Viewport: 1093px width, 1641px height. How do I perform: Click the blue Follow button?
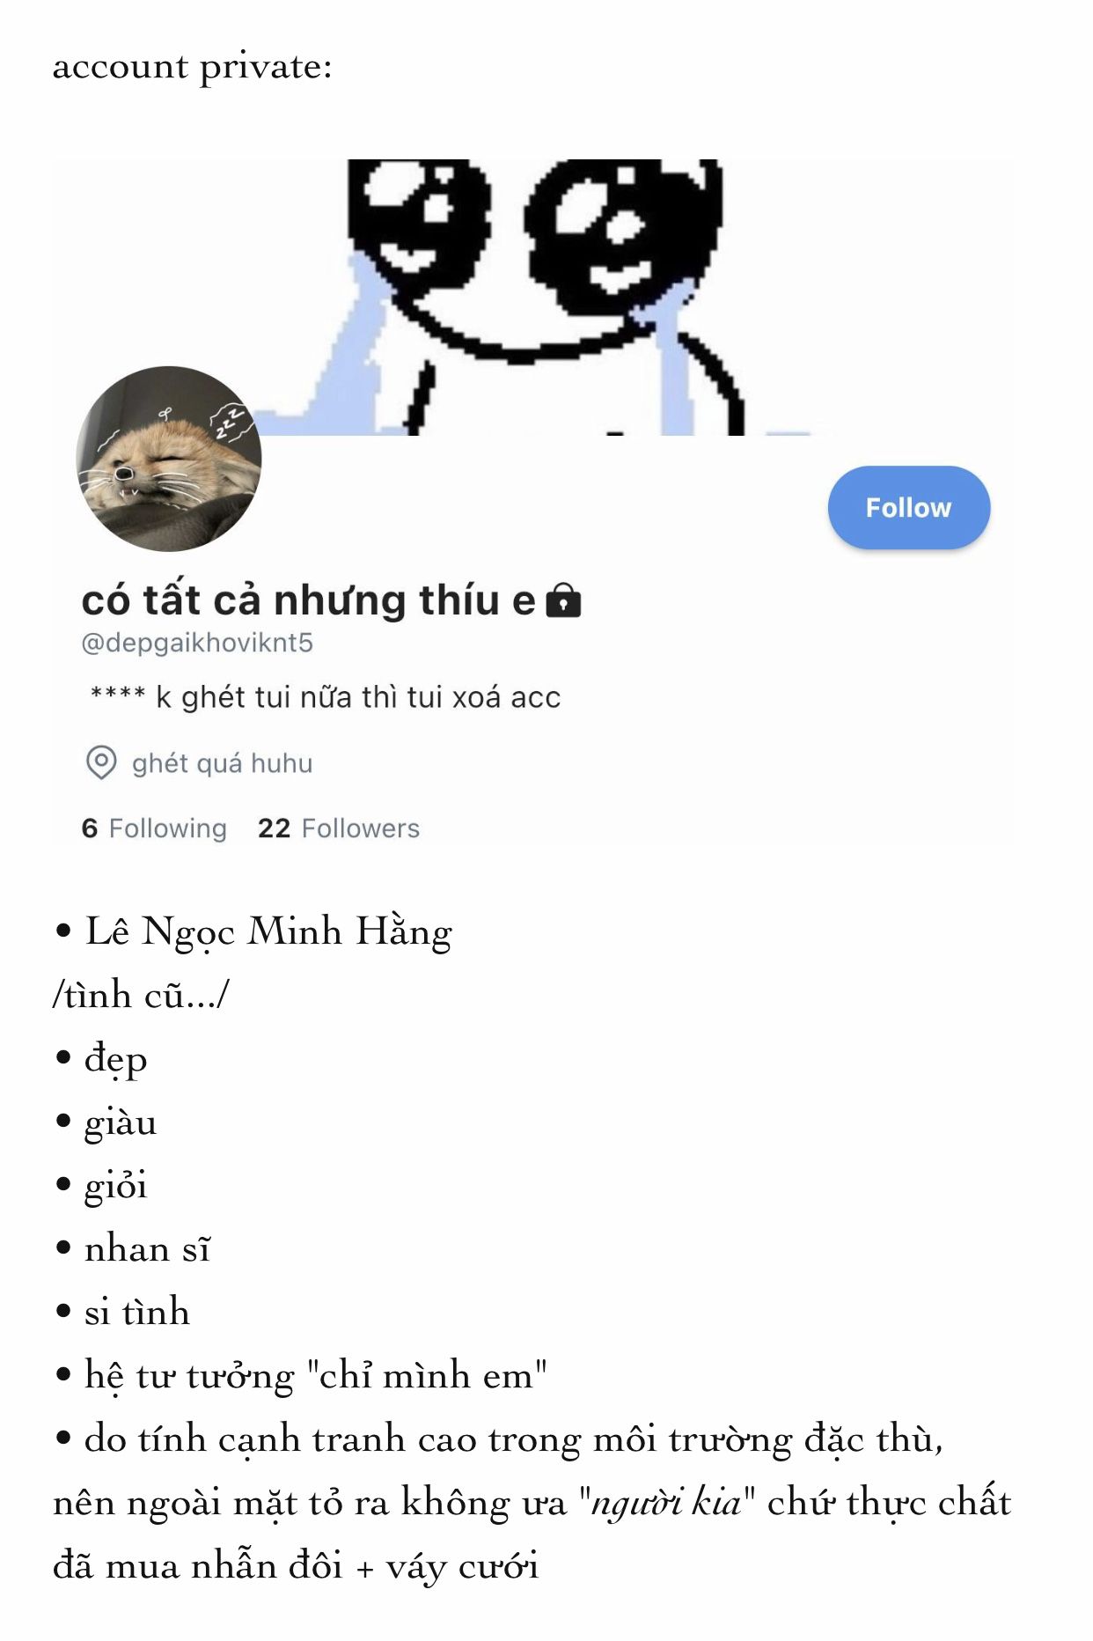click(x=908, y=508)
